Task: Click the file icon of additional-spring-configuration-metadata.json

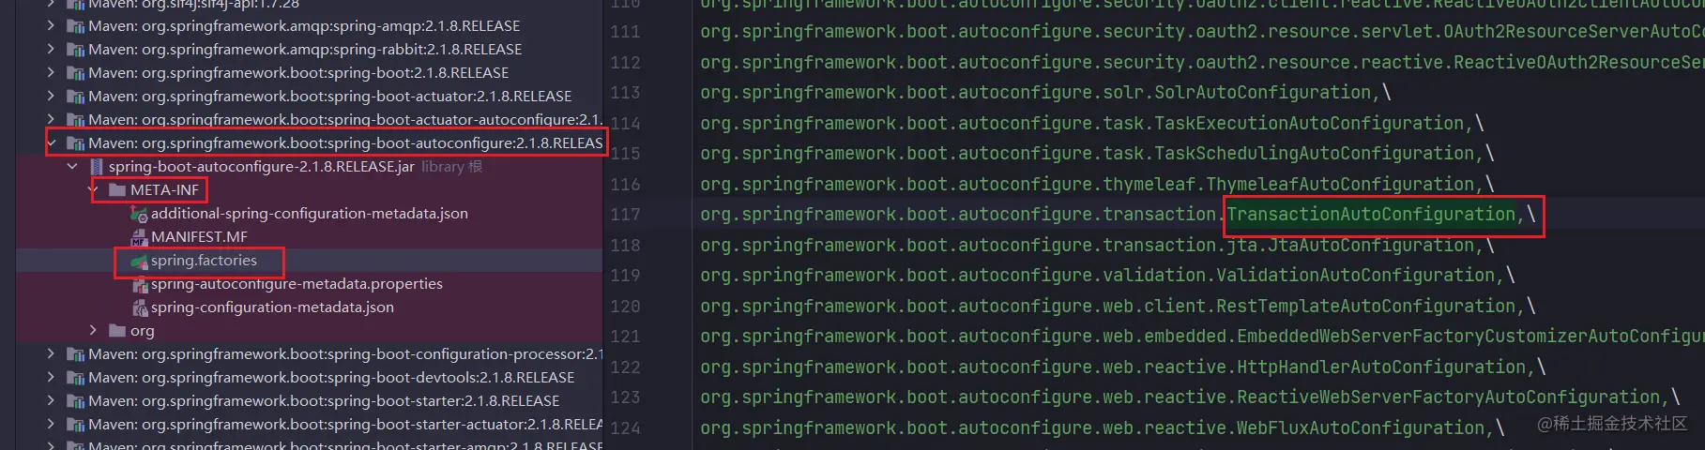Action: coord(139,214)
